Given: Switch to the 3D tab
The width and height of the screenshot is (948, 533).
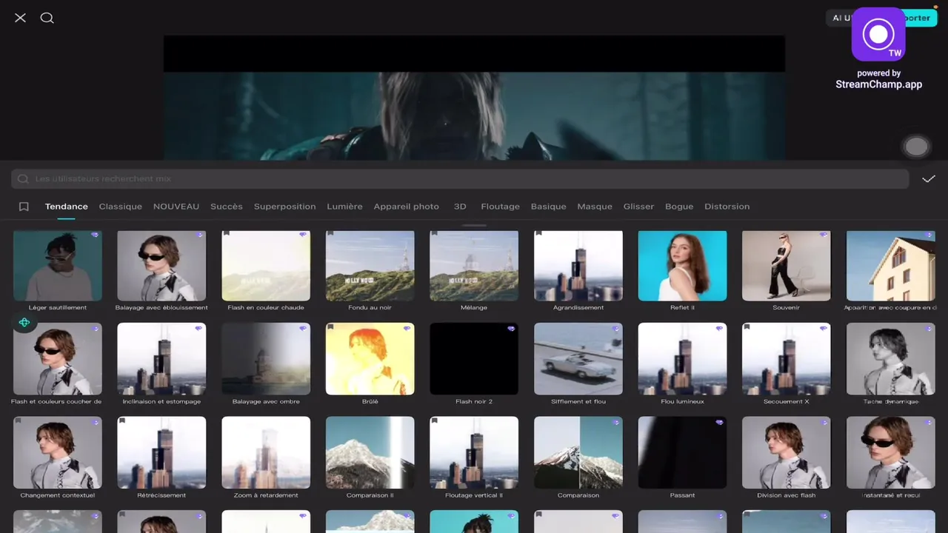Looking at the screenshot, I should (460, 207).
